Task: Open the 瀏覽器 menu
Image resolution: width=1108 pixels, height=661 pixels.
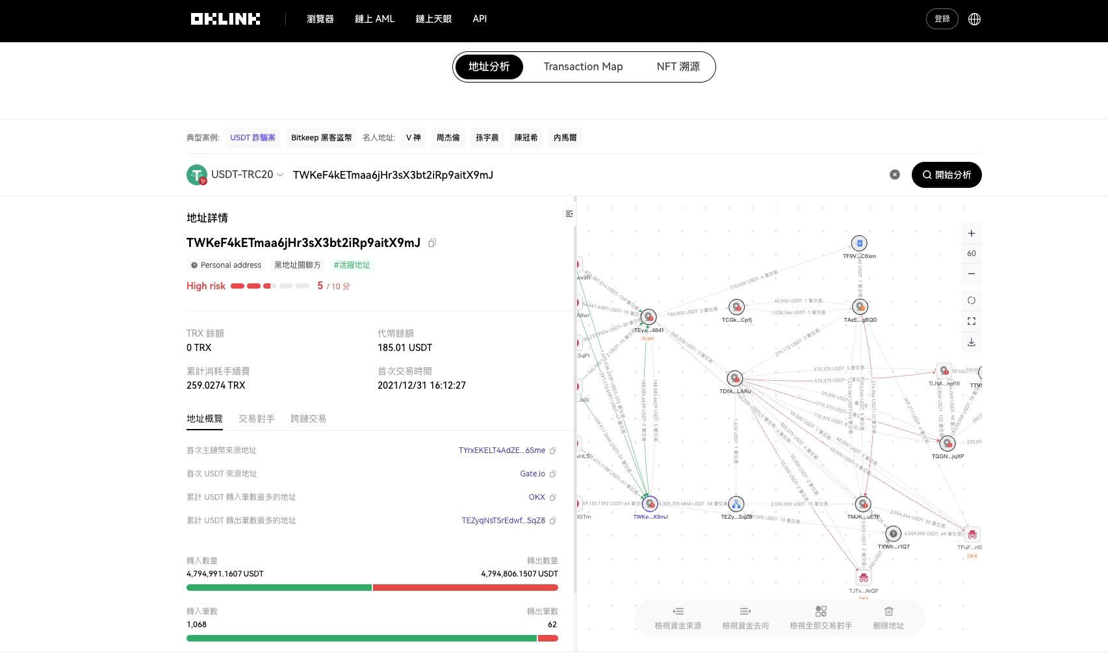Action: coord(320,19)
